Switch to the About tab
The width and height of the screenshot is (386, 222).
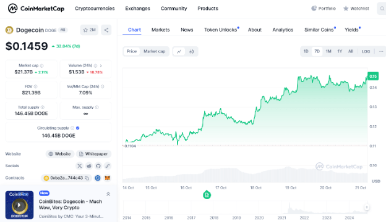click(x=254, y=30)
